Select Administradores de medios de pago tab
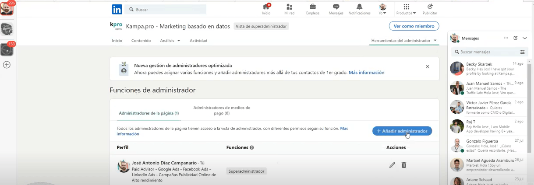The image size is (534, 185). 222,110
